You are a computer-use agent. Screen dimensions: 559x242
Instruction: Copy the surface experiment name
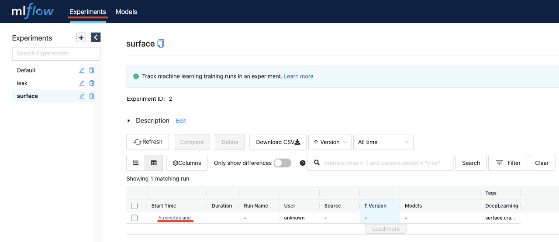[161, 44]
